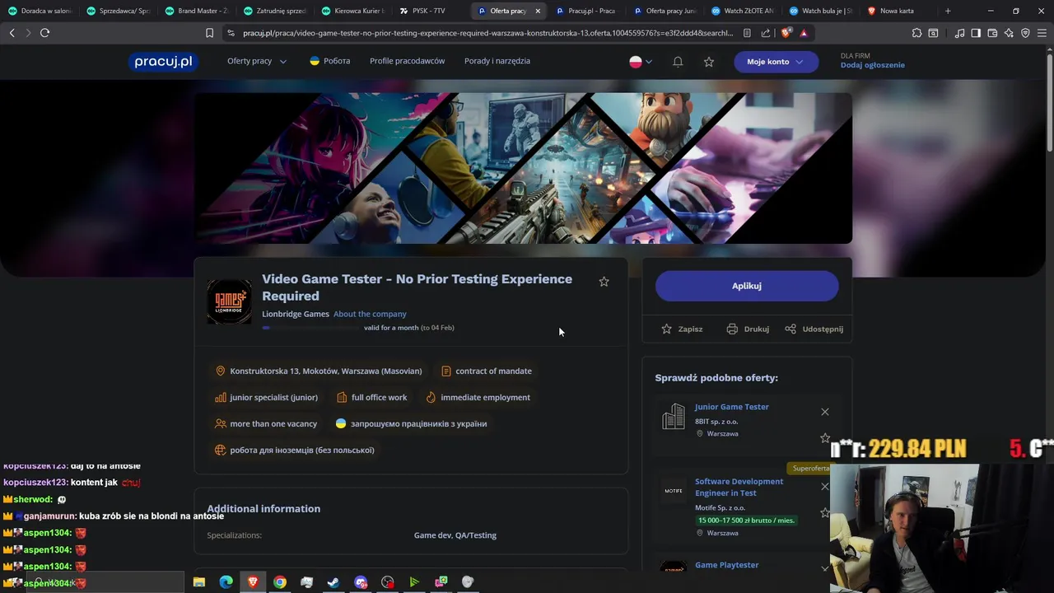Click the Game dev, QA/Testing specialization text
The width and height of the screenshot is (1054, 593).
[x=455, y=535]
